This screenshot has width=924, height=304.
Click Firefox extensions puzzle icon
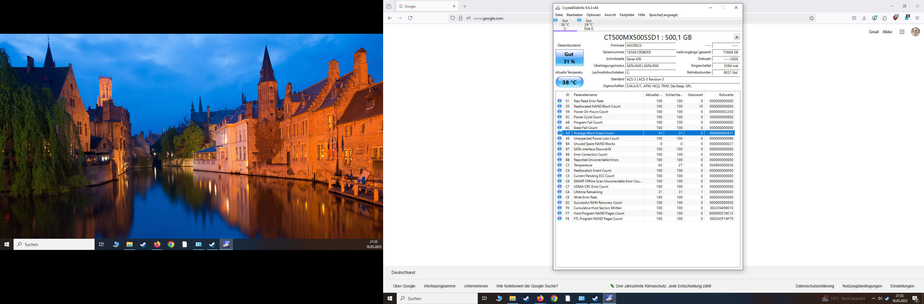coord(885,18)
